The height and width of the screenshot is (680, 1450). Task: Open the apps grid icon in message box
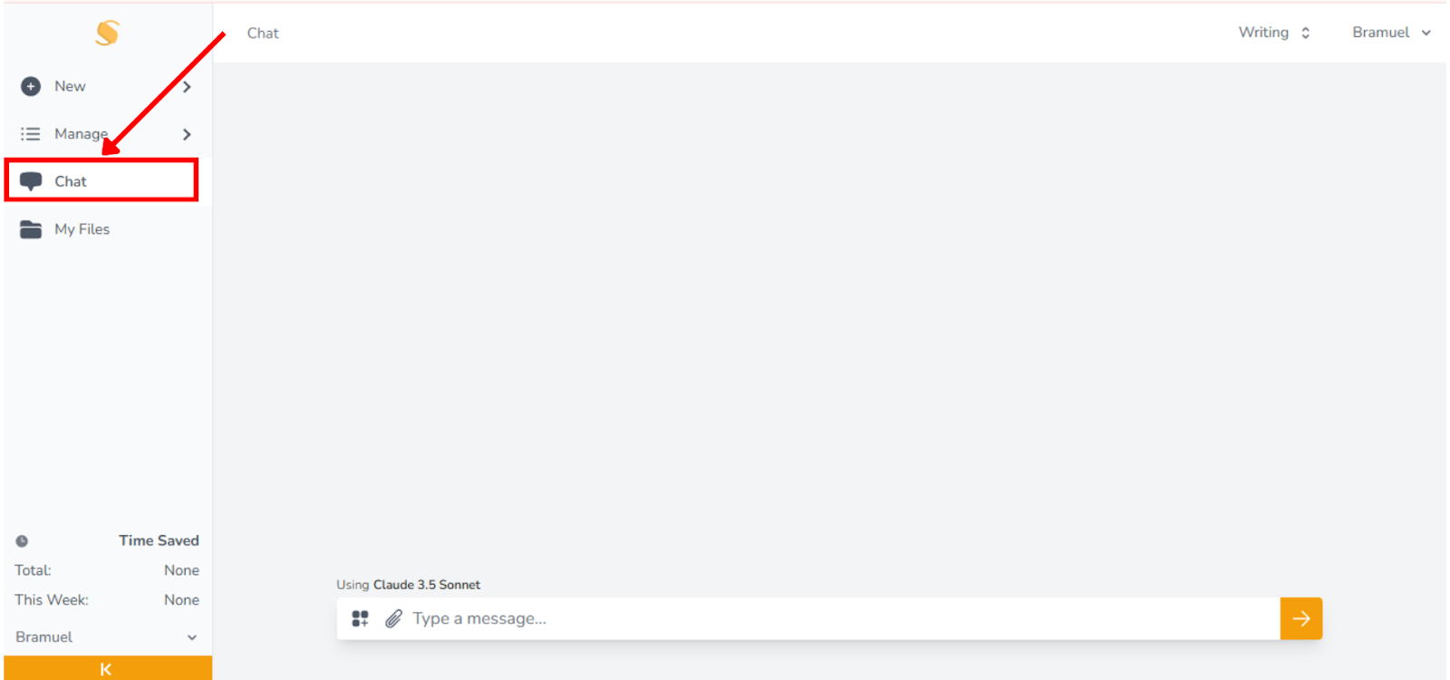[360, 618]
